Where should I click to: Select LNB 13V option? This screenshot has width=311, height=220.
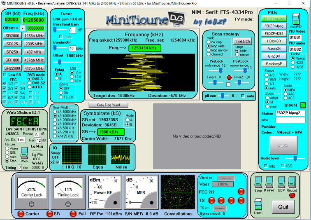pos(72,77)
